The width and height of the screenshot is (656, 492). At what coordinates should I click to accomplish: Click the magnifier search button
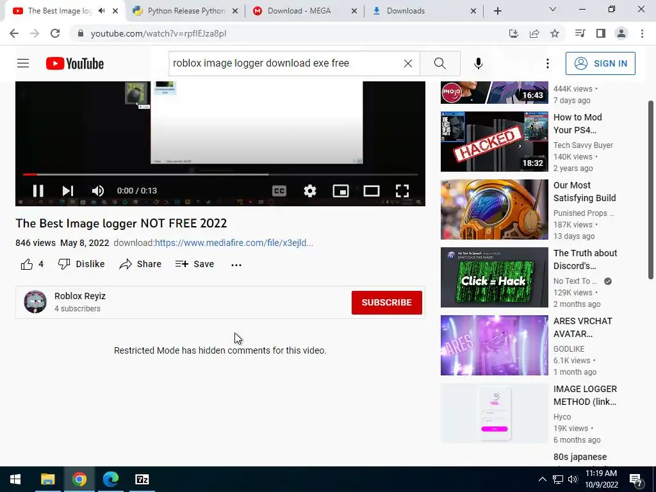pos(439,63)
